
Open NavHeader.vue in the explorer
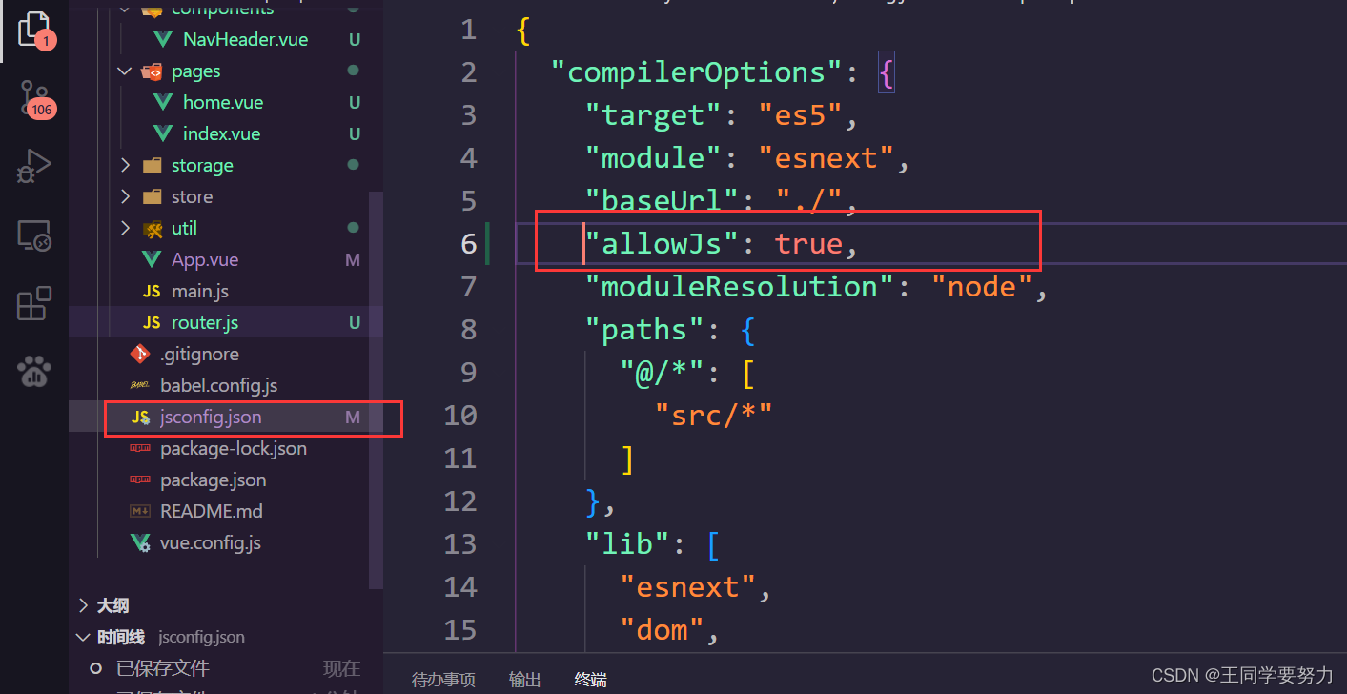click(x=246, y=40)
